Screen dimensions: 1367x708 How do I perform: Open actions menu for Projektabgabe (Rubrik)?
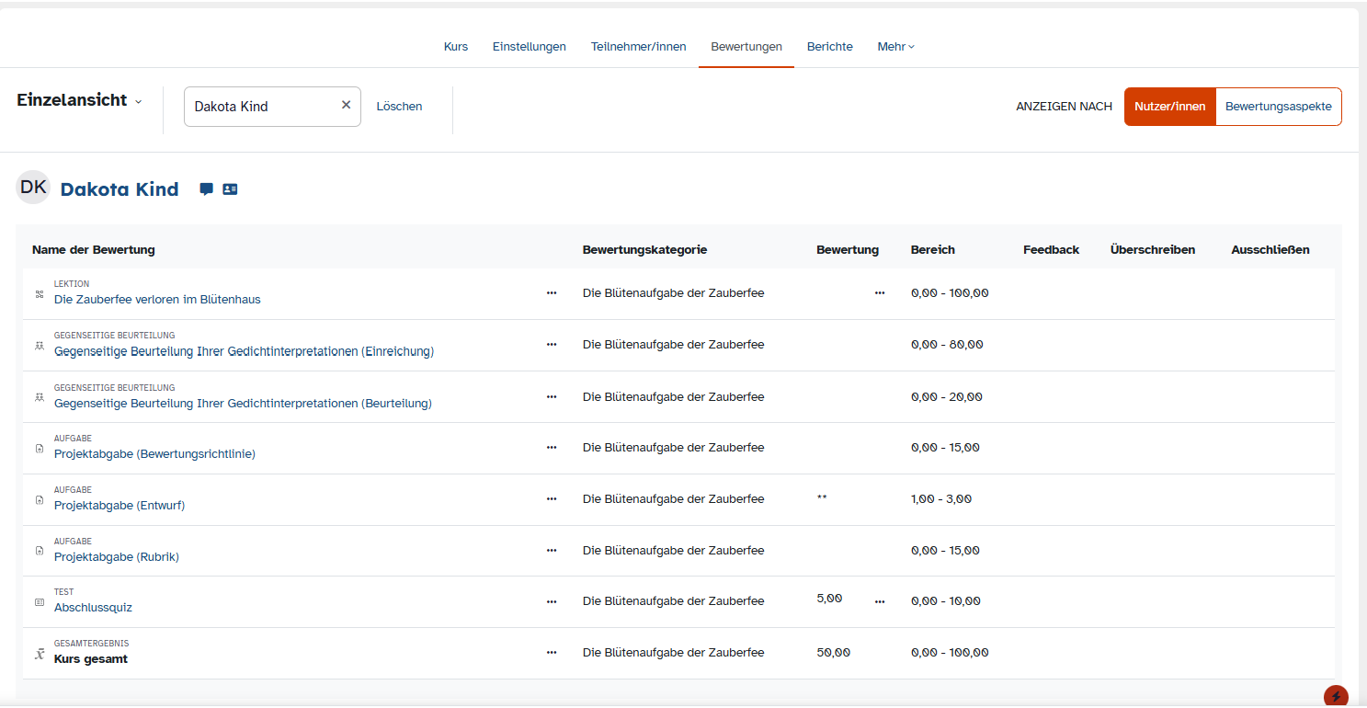coord(552,550)
